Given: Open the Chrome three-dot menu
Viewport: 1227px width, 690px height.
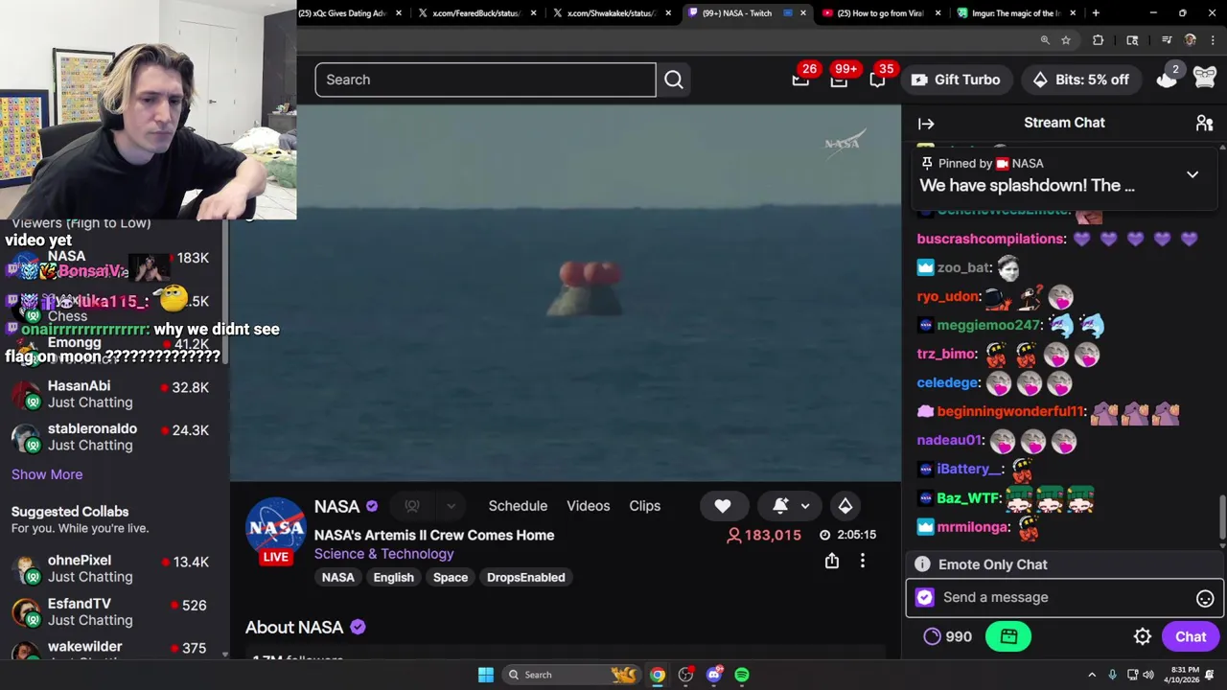Looking at the screenshot, I should click(x=1213, y=40).
